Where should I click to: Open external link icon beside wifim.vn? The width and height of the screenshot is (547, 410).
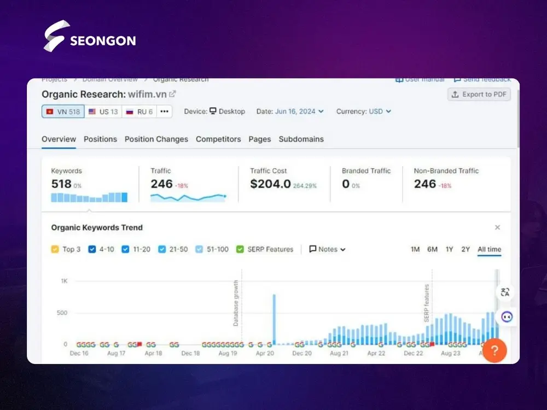pos(172,94)
